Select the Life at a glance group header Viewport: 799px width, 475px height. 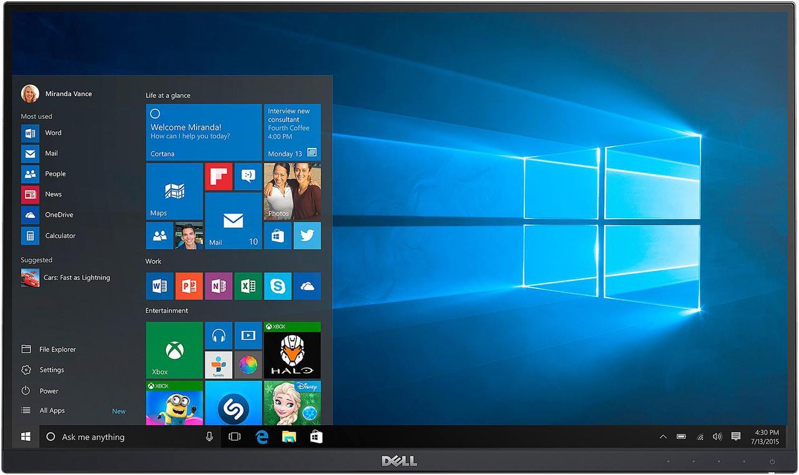(168, 95)
